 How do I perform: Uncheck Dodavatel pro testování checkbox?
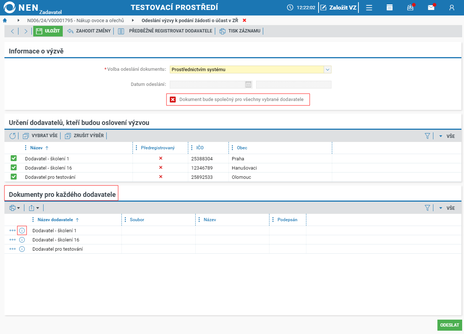click(14, 177)
